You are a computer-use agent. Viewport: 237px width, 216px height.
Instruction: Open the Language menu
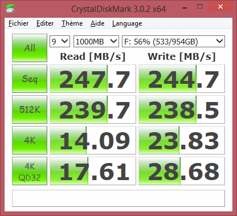127,23
